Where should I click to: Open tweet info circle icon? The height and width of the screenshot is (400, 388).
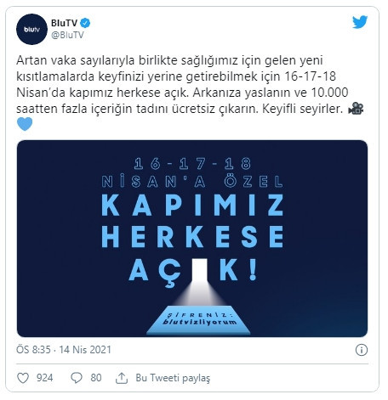(x=361, y=350)
